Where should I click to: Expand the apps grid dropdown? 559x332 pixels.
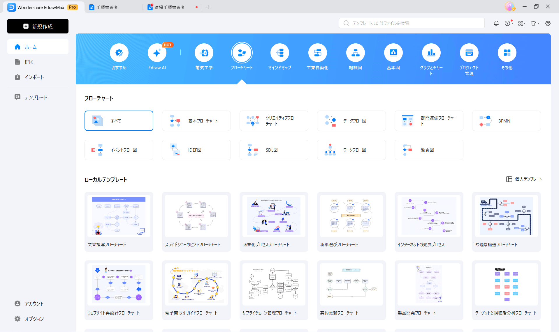pos(522,23)
